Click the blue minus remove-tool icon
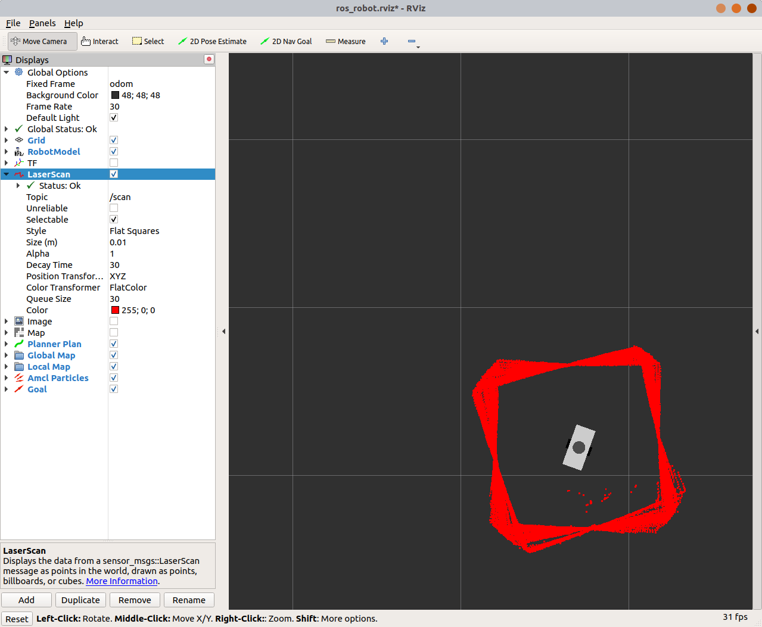 click(411, 41)
